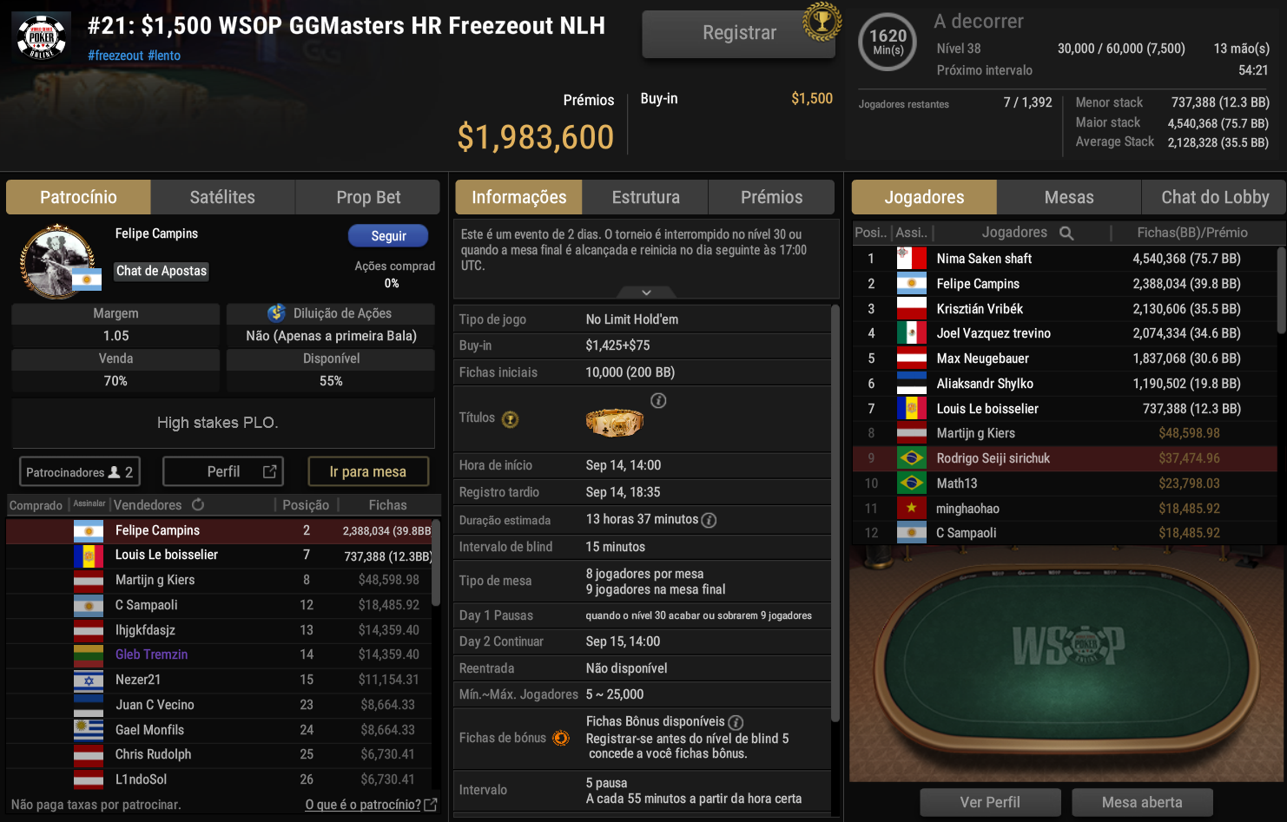
Task: Click info icon next to Fichas Bônus disponíveis
Action: tap(736, 722)
